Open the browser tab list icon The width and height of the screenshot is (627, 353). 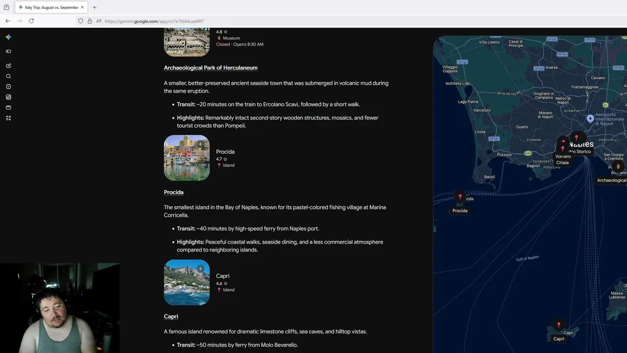click(x=6, y=7)
